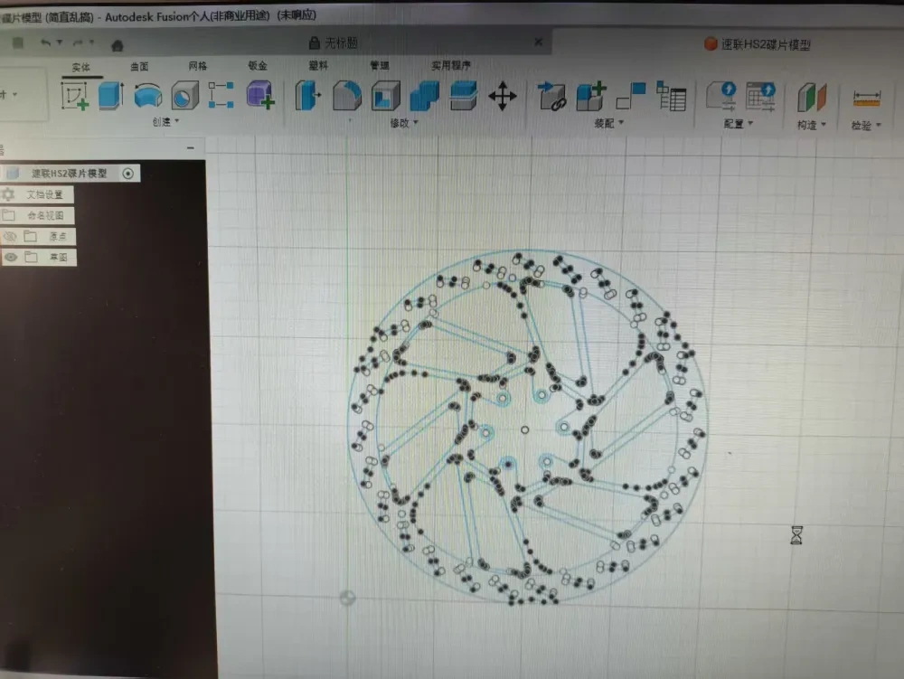904x679 pixels.
Task: Switch to the 钣金 ribbon tab
Action: point(258,66)
